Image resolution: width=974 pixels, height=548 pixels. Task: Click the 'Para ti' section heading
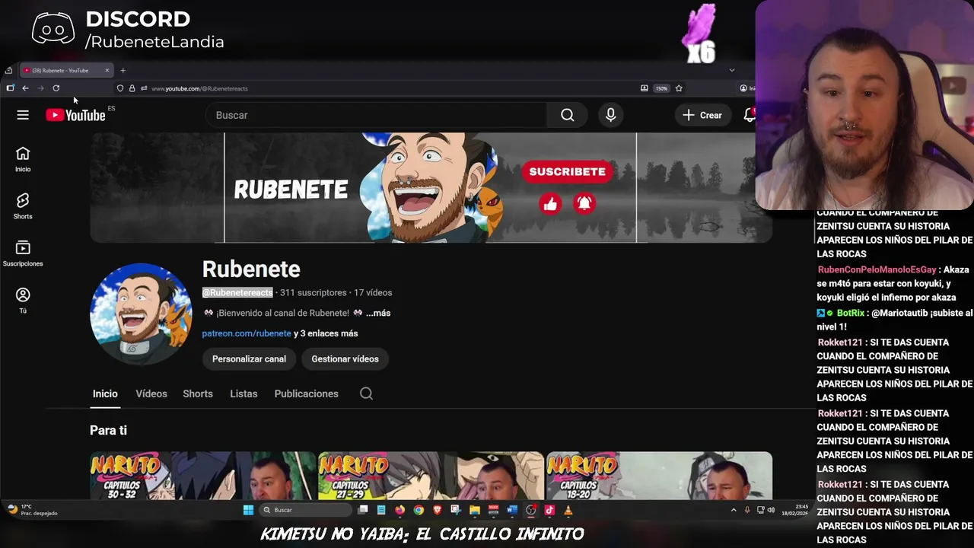[x=108, y=430]
